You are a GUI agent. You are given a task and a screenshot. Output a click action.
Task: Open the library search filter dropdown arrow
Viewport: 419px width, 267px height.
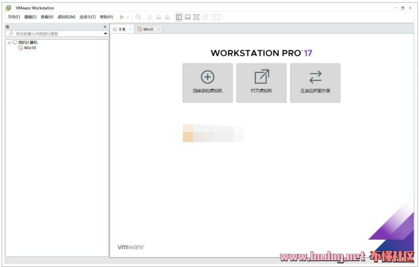tap(106, 34)
